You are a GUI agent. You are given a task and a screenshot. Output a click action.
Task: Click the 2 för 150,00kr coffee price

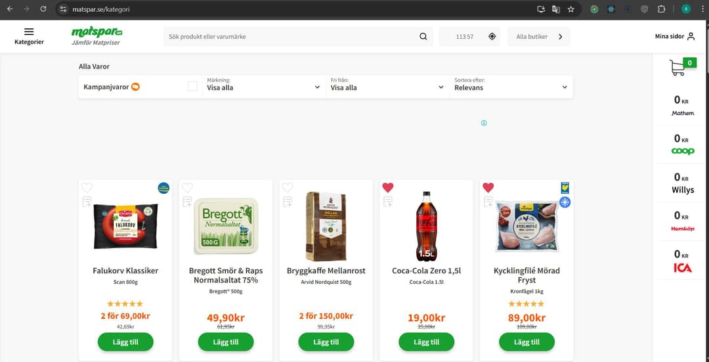(326, 316)
